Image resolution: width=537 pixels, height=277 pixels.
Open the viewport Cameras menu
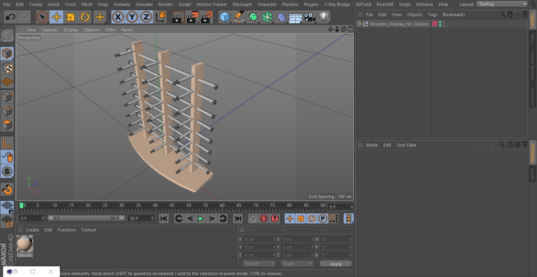pos(50,30)
